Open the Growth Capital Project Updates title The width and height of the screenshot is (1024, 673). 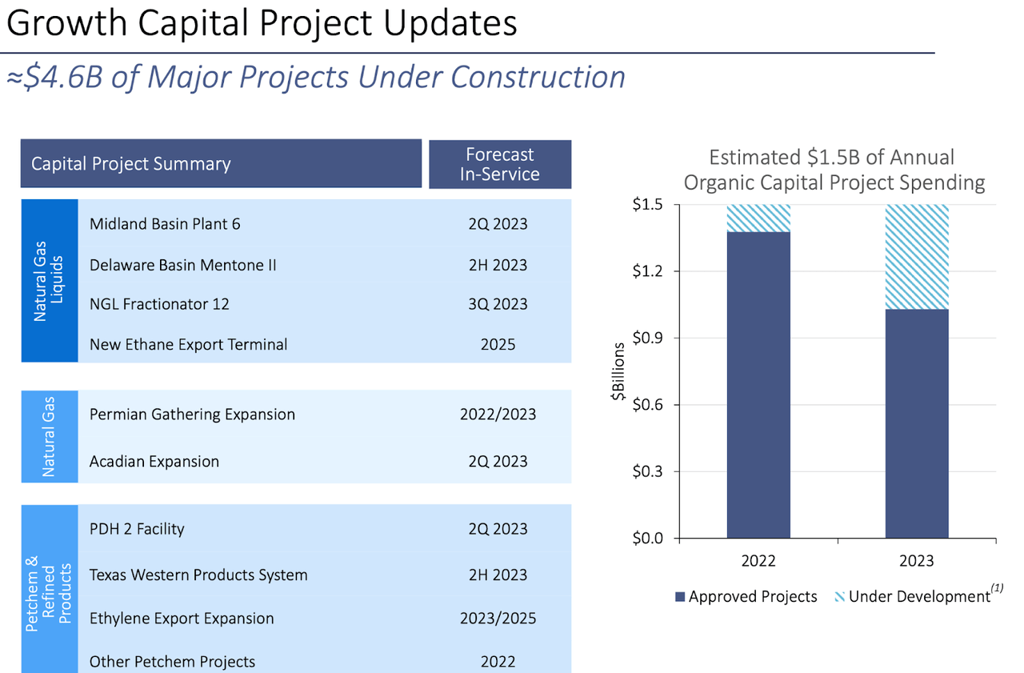tap(261, 23)
